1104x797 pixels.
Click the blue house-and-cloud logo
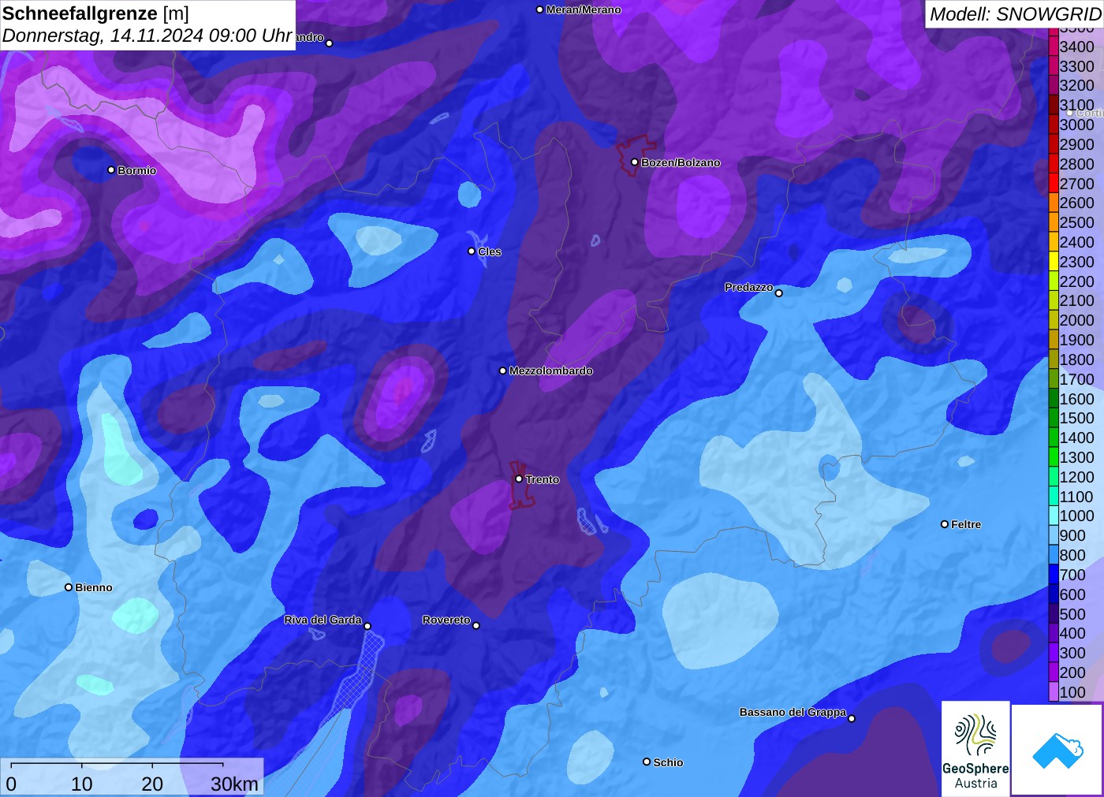1057,750
